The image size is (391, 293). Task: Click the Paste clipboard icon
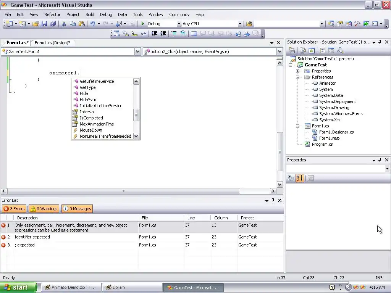(x=82, y=24)
